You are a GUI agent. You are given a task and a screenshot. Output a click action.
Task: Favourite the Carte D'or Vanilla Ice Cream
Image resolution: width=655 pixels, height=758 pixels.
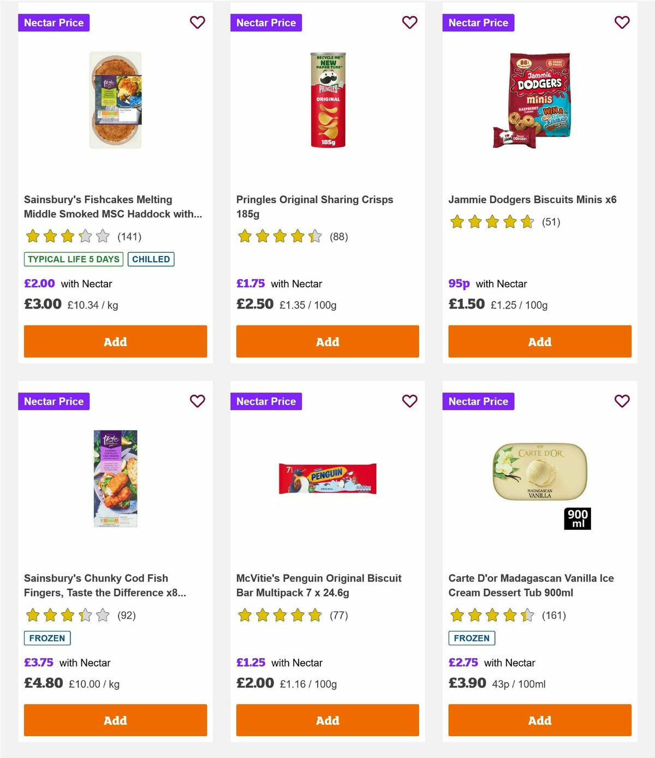622,401
